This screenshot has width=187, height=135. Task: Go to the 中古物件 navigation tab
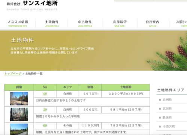[x=85, y=23]
